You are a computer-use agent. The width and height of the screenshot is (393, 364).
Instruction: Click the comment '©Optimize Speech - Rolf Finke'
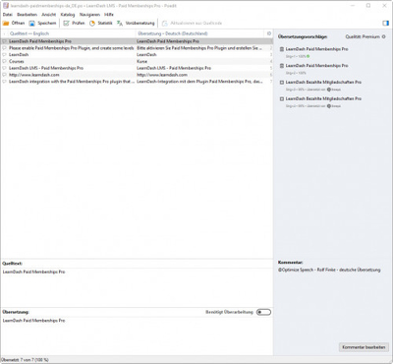[329, 270]
